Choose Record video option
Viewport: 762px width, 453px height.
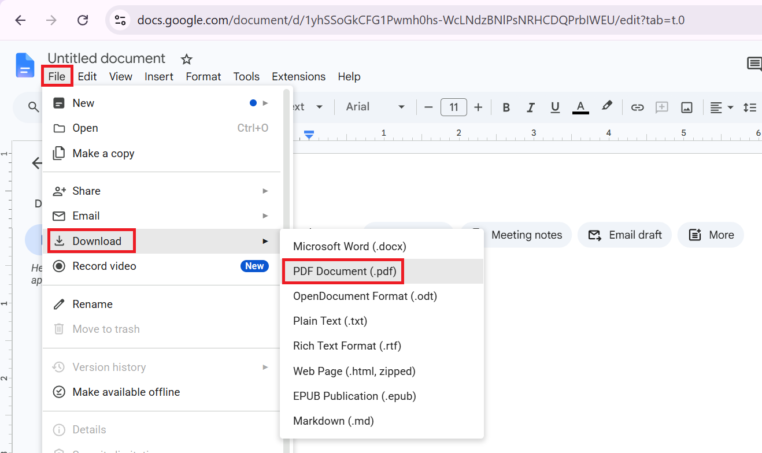click(161, 266)
